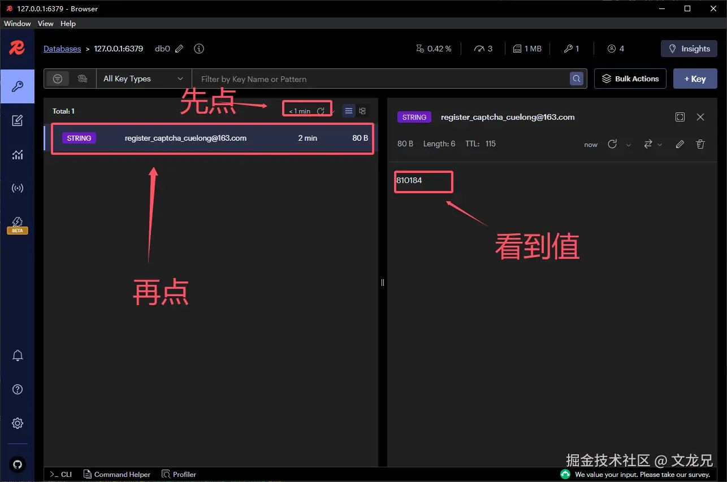This screenshot has width=727, height=482.
Task: Click the 810184 string value
Action: [409, 181]
